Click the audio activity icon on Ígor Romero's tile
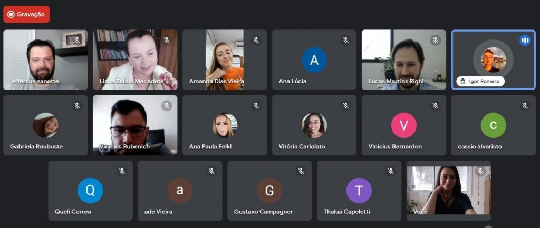The width and height of the screenshot is (540, 228). coord(525,41)
